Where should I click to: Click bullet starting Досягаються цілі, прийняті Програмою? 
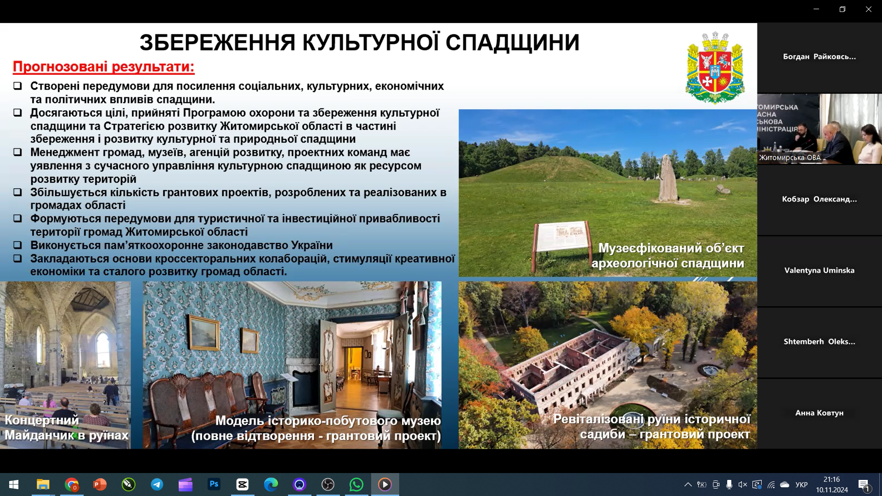tap(235, 126)
